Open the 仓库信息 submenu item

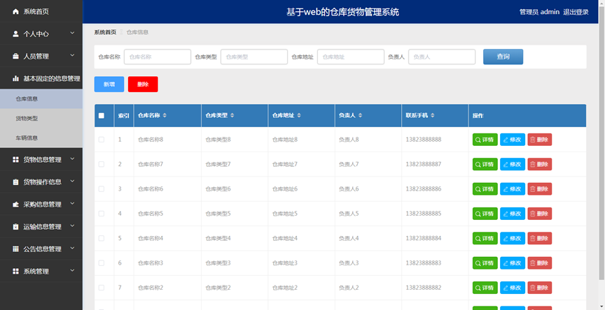[x=41, y=99]
